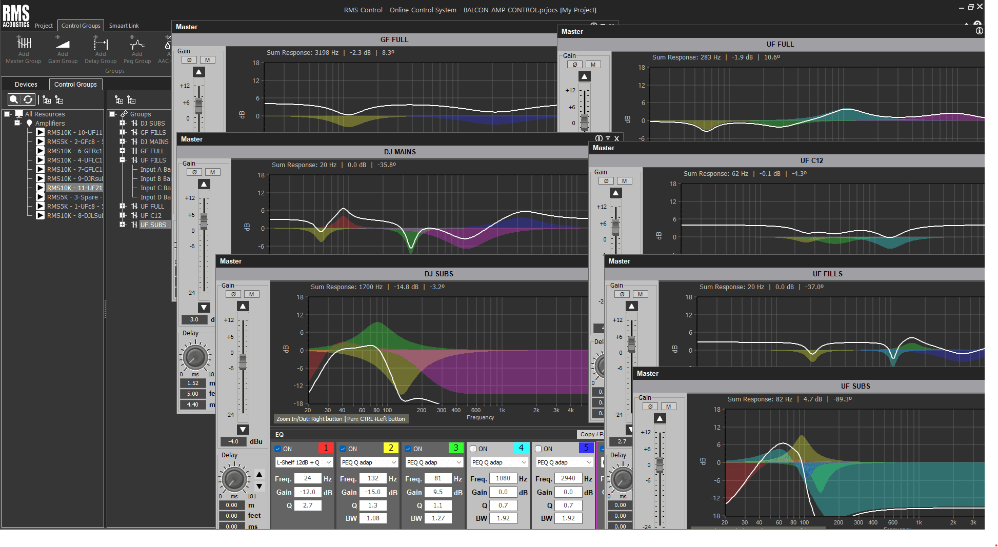Click the UF SUBS gain up arrow

pos(660,418)
